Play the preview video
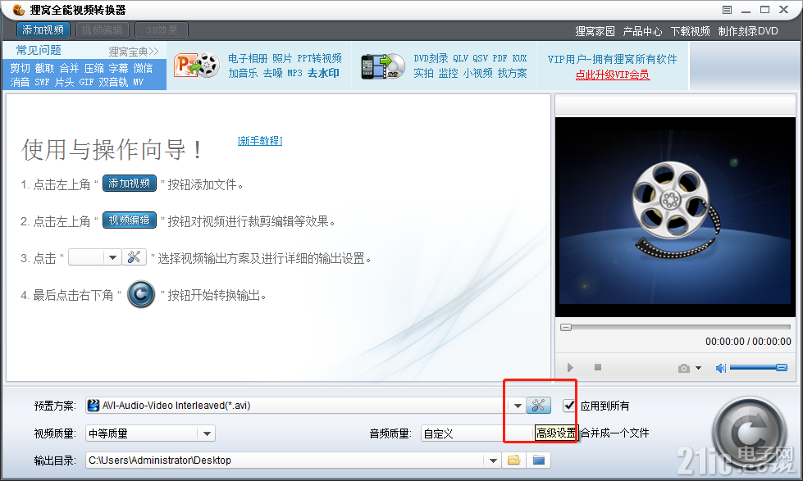The image size is (803, 481). click(x=570, y=367)
